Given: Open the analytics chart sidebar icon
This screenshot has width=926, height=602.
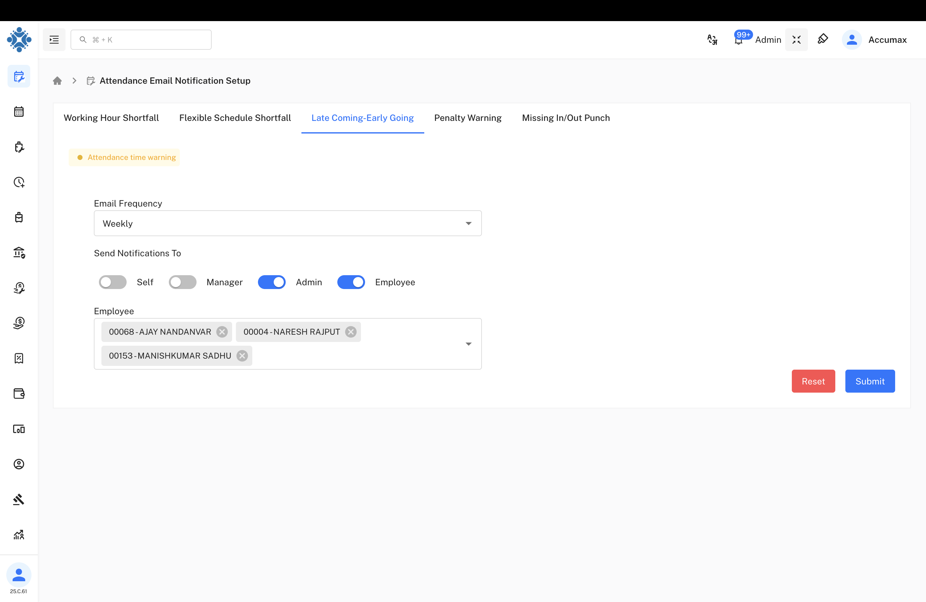Looking at the screenshot, I should pyautogui.click(x=19, y=535).
